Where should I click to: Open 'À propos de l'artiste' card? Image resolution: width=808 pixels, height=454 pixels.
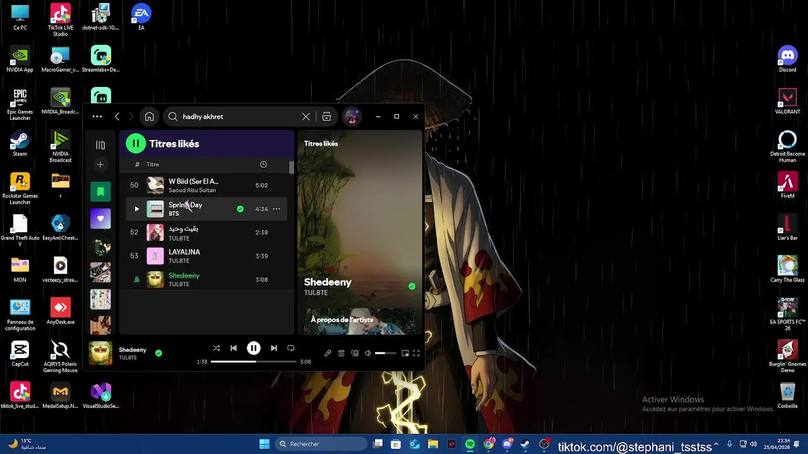pos(360,321)
